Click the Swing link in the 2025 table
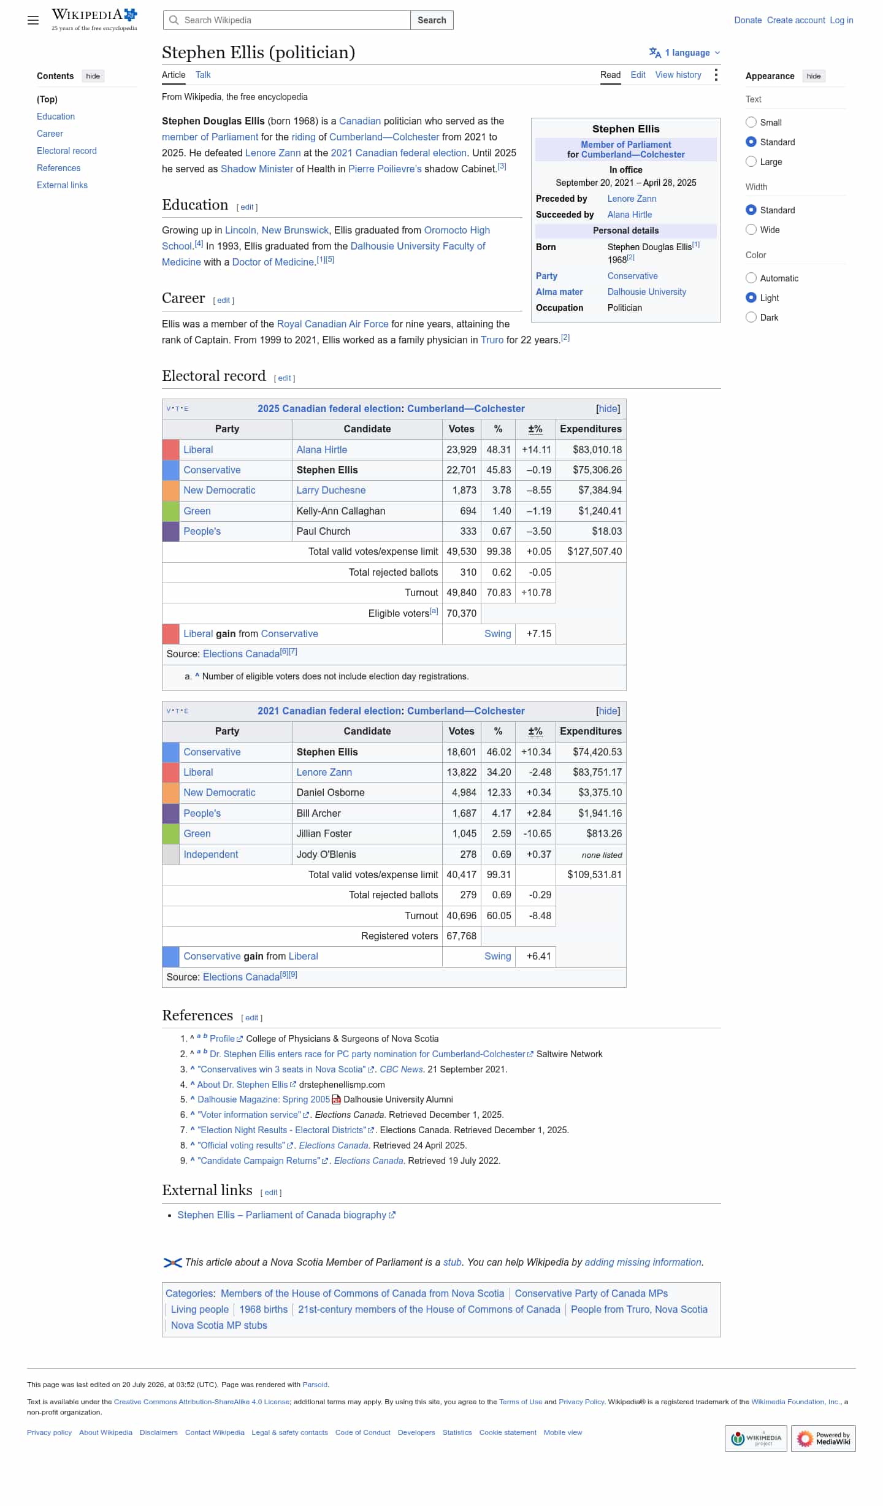 497,634
